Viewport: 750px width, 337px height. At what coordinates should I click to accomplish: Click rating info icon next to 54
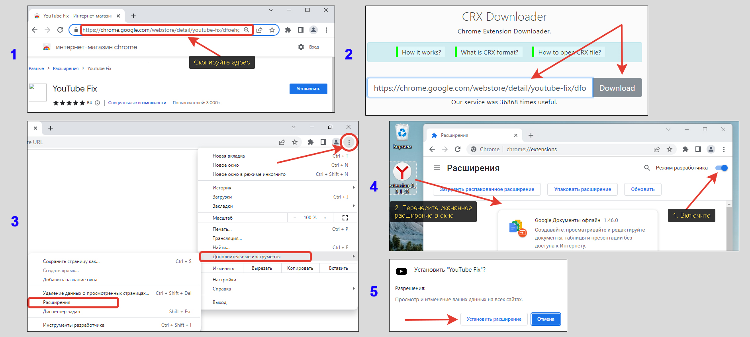(97, 103)
